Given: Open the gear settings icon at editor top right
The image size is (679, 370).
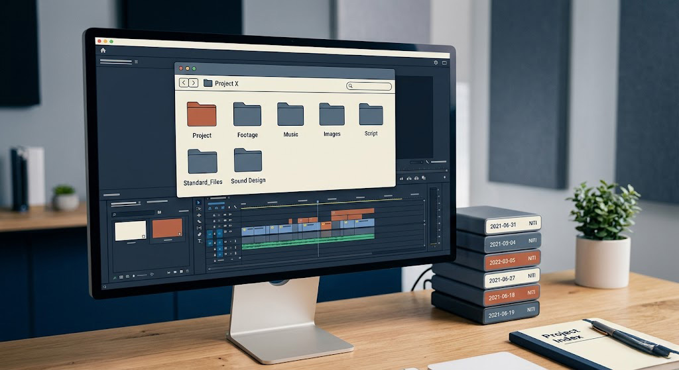Looking at the screenshot, I should tap(436, 63).
